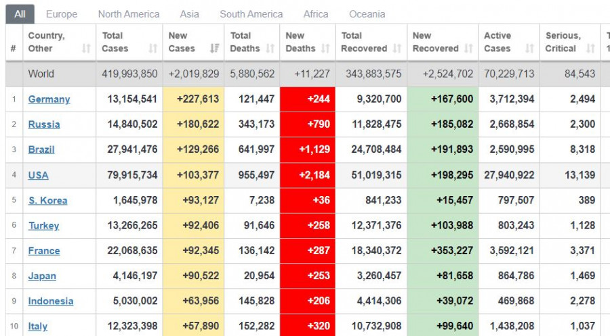
Task: Click the Total Cases column header
Action: (x=129, y=42)
